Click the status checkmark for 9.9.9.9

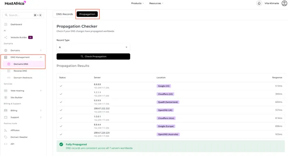[x=61, y=102]
